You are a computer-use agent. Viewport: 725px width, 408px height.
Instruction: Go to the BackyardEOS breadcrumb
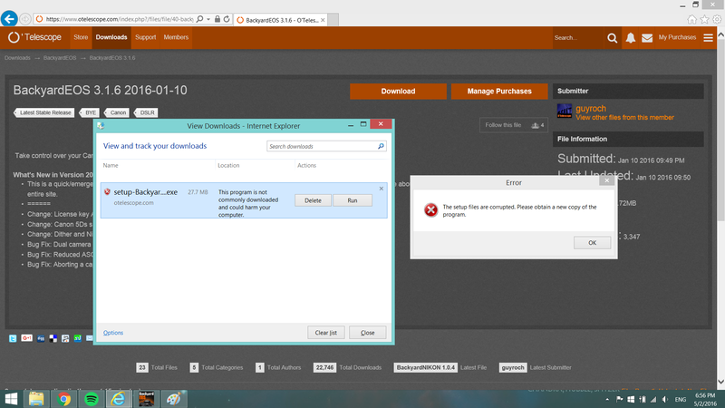tap(60, 58)
